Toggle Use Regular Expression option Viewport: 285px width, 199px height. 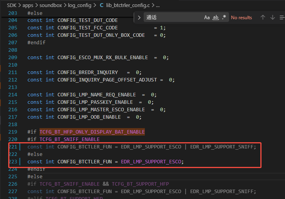point(224,18)
